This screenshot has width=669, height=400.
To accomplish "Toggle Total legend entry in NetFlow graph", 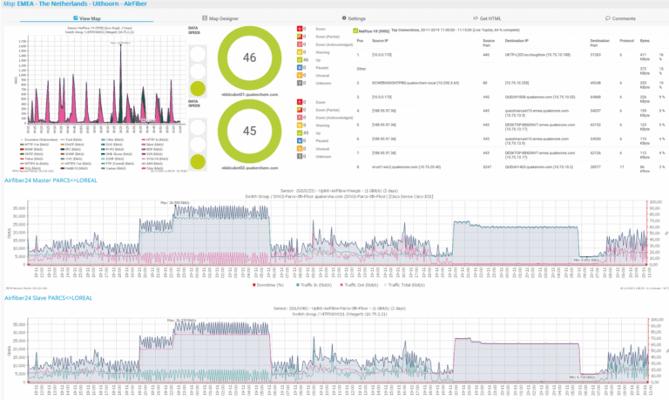I will pos(71,139).
